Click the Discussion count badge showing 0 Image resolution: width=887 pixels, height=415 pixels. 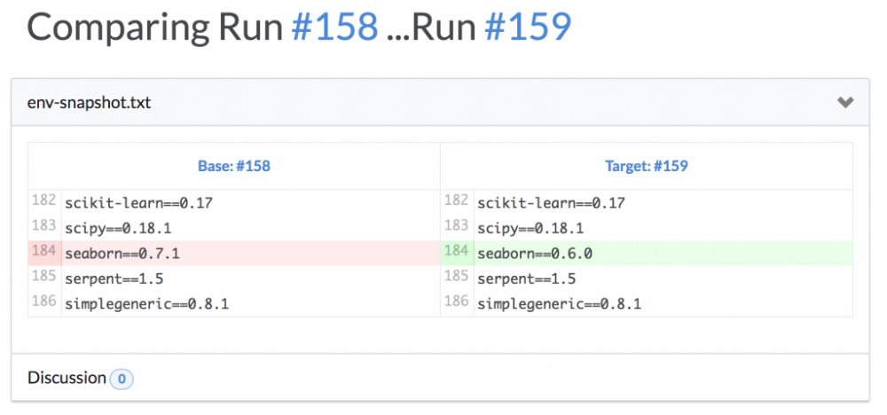pyautogui.click(x=122, y=380)
